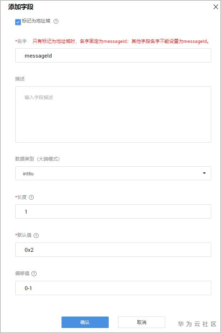Click the red messageId naming hint text
221x333 pixels.
(x=121, y=41)
